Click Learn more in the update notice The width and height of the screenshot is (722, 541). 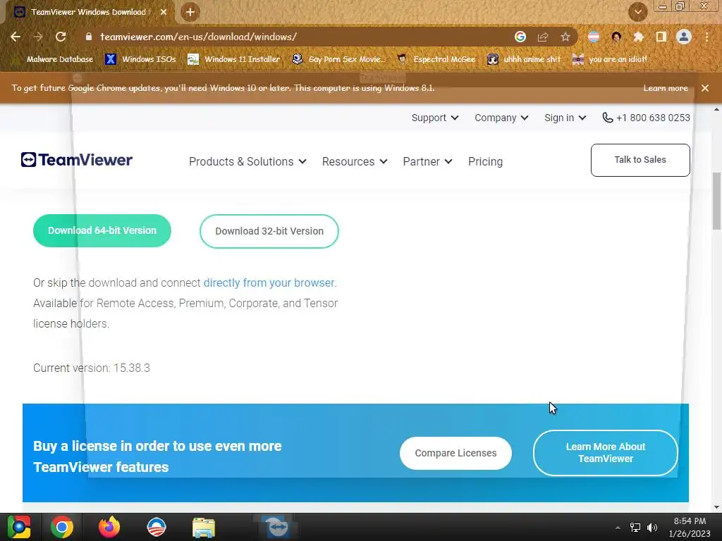click(x=666, y=88)
